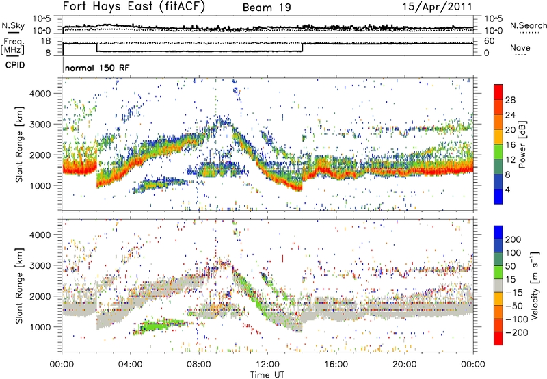Click the '28' tick on the Power scale
This screenshot has height=379, width=547.
[x=510, y=100]
